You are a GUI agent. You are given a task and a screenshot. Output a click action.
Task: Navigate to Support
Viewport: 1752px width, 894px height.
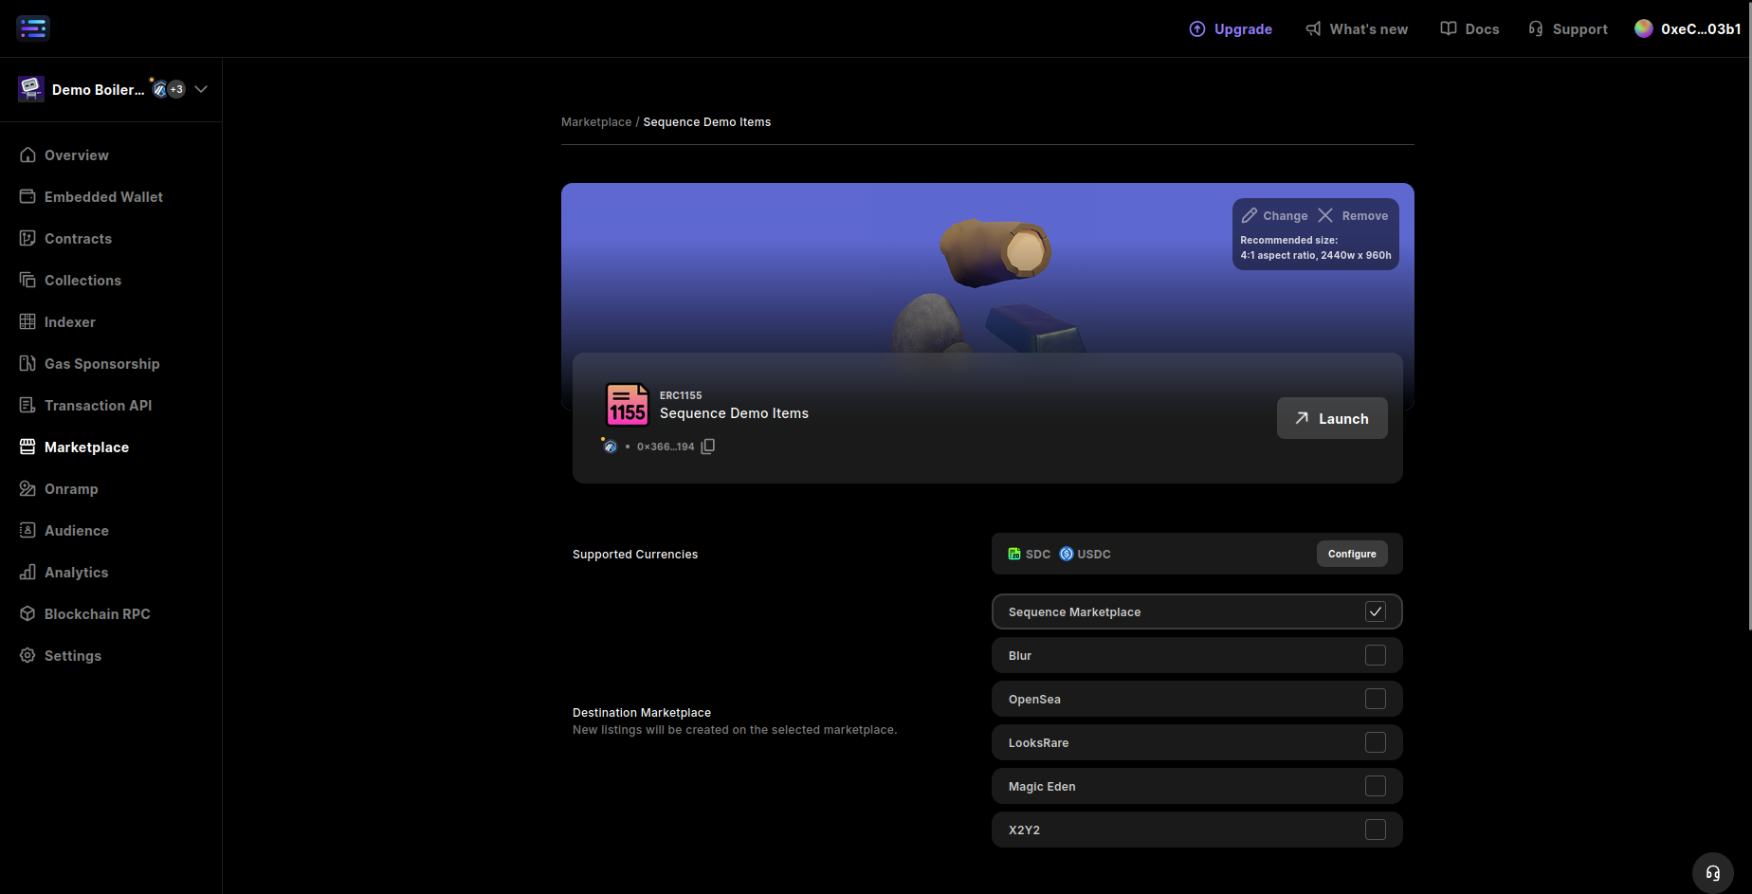pos(1567,28)
